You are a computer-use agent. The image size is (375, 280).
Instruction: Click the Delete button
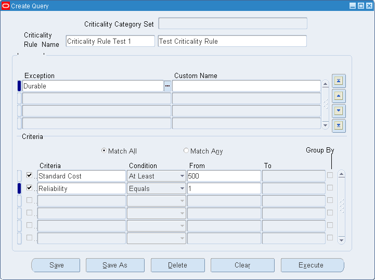[x=178, y=265]
